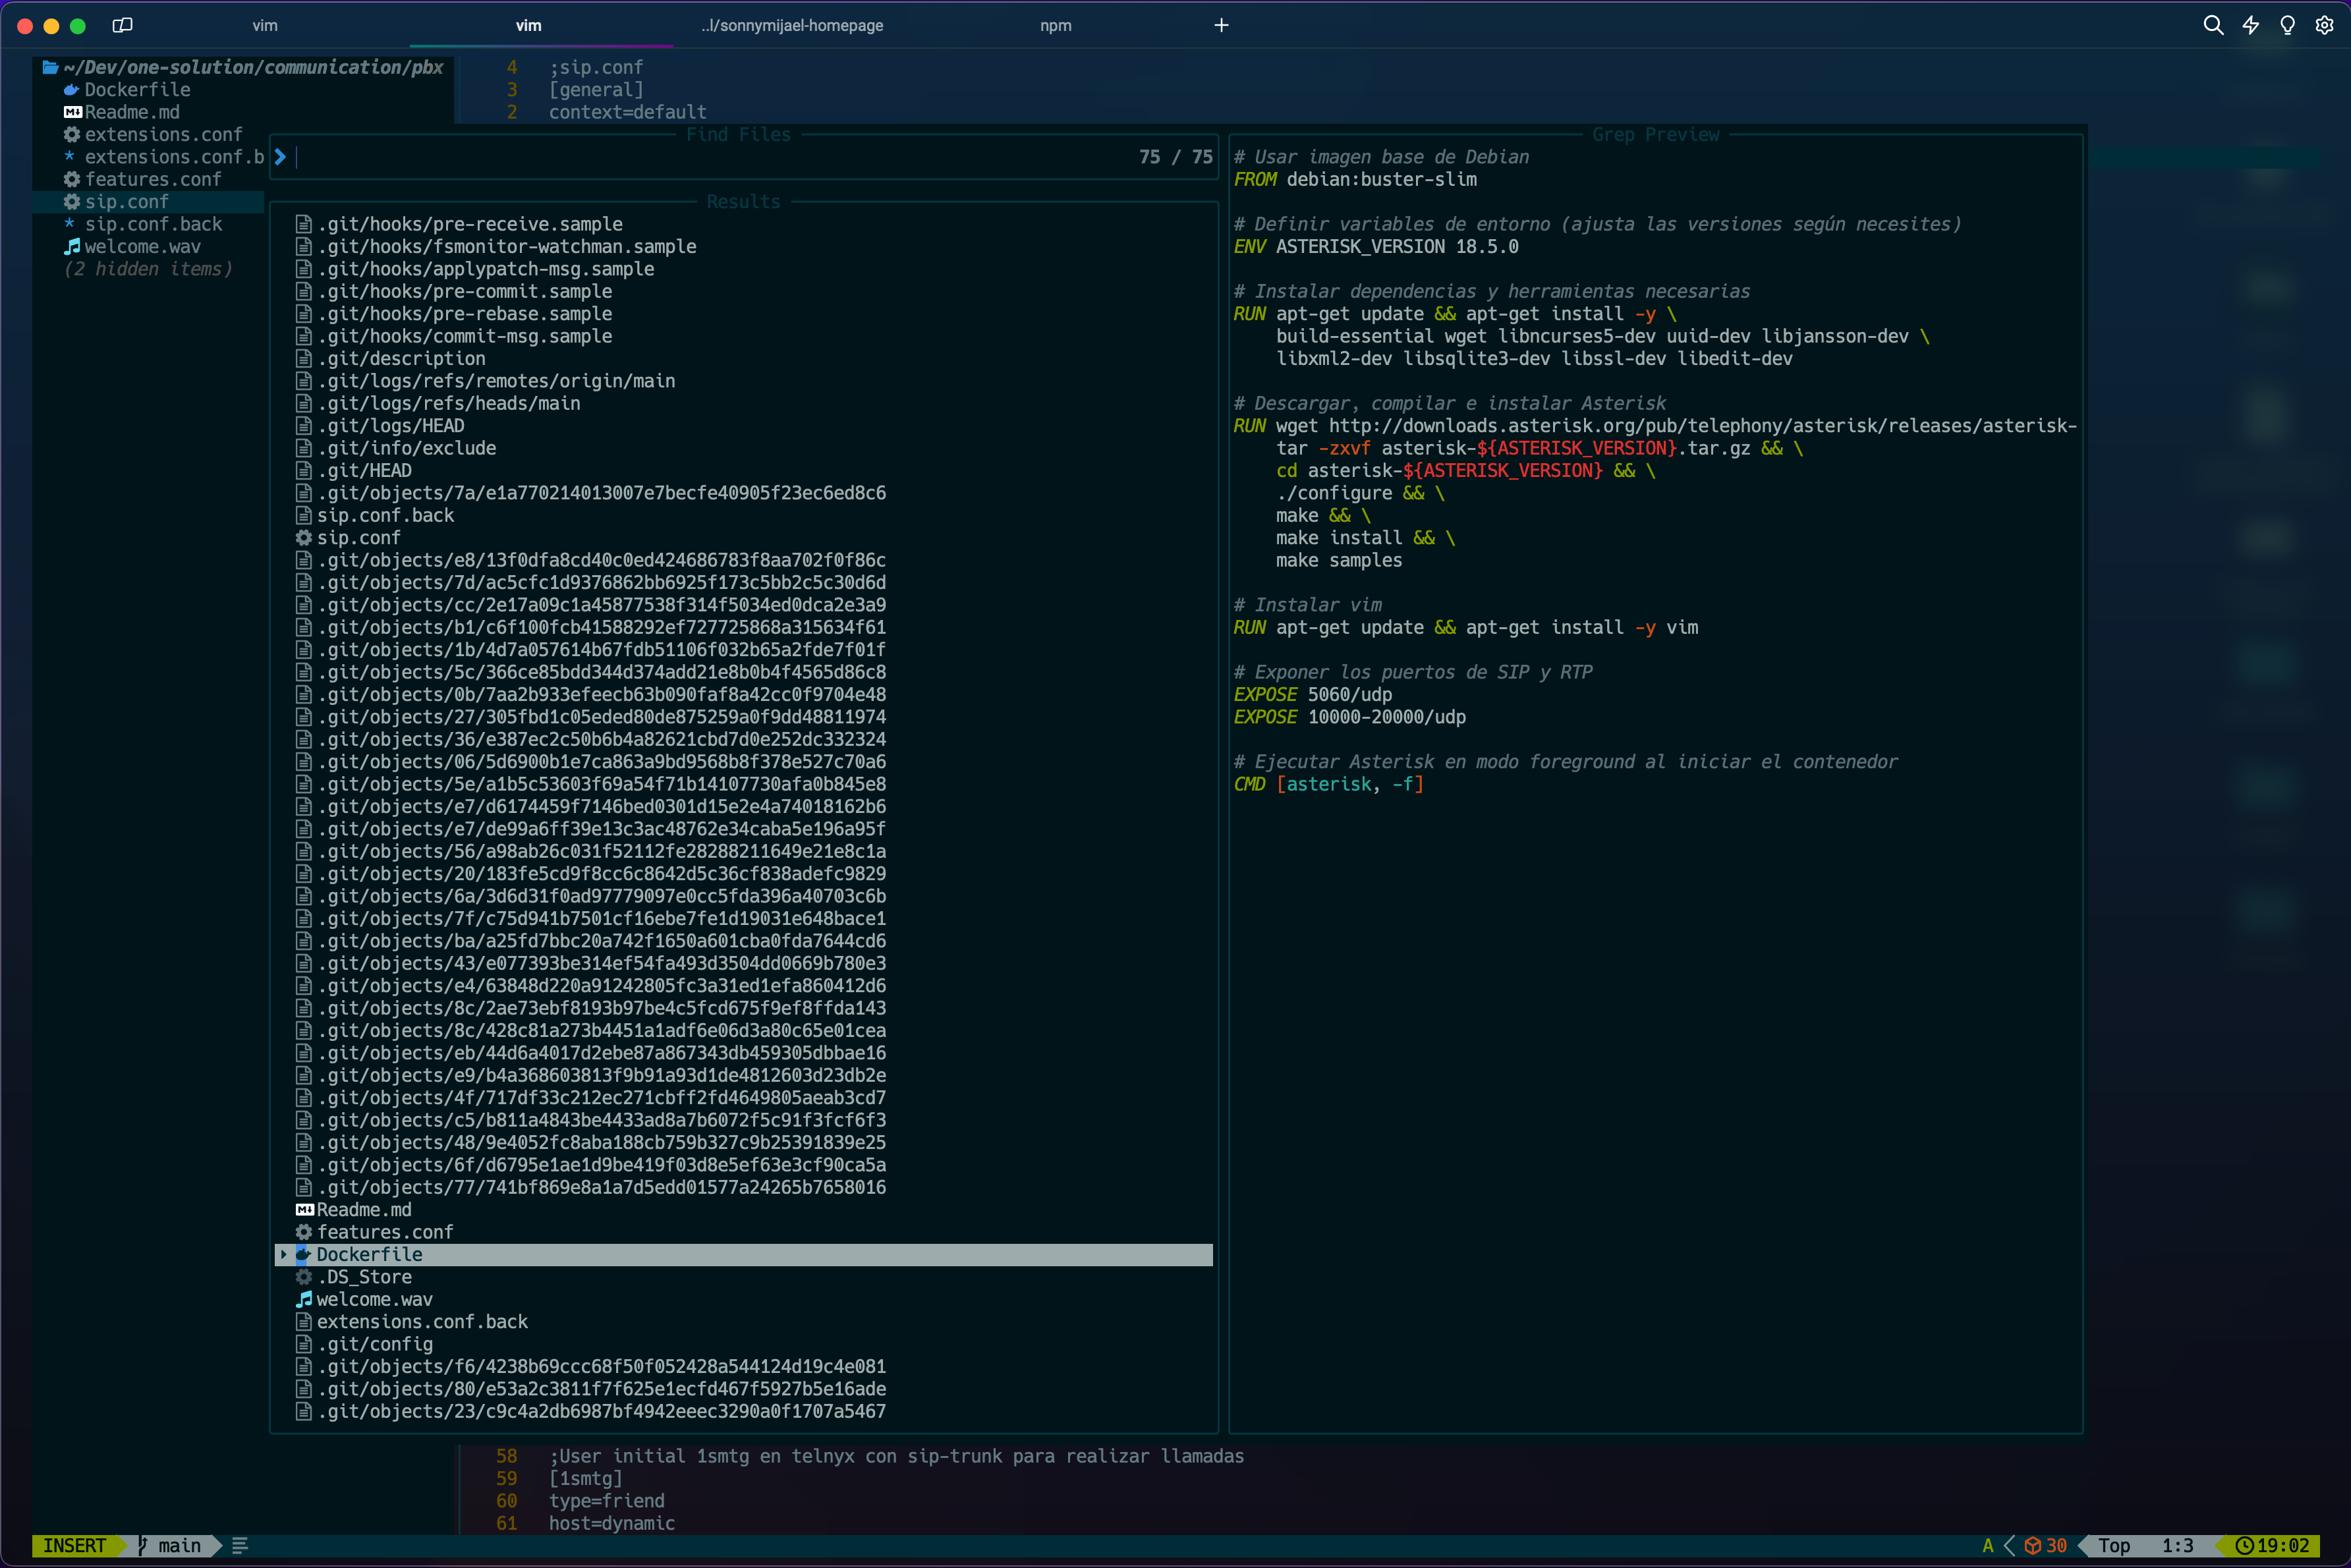The width and height of the screenshot is (2351, 1568).
Task: Click gear icon beside extensions.conf in tree
Action: pos(72,134)
